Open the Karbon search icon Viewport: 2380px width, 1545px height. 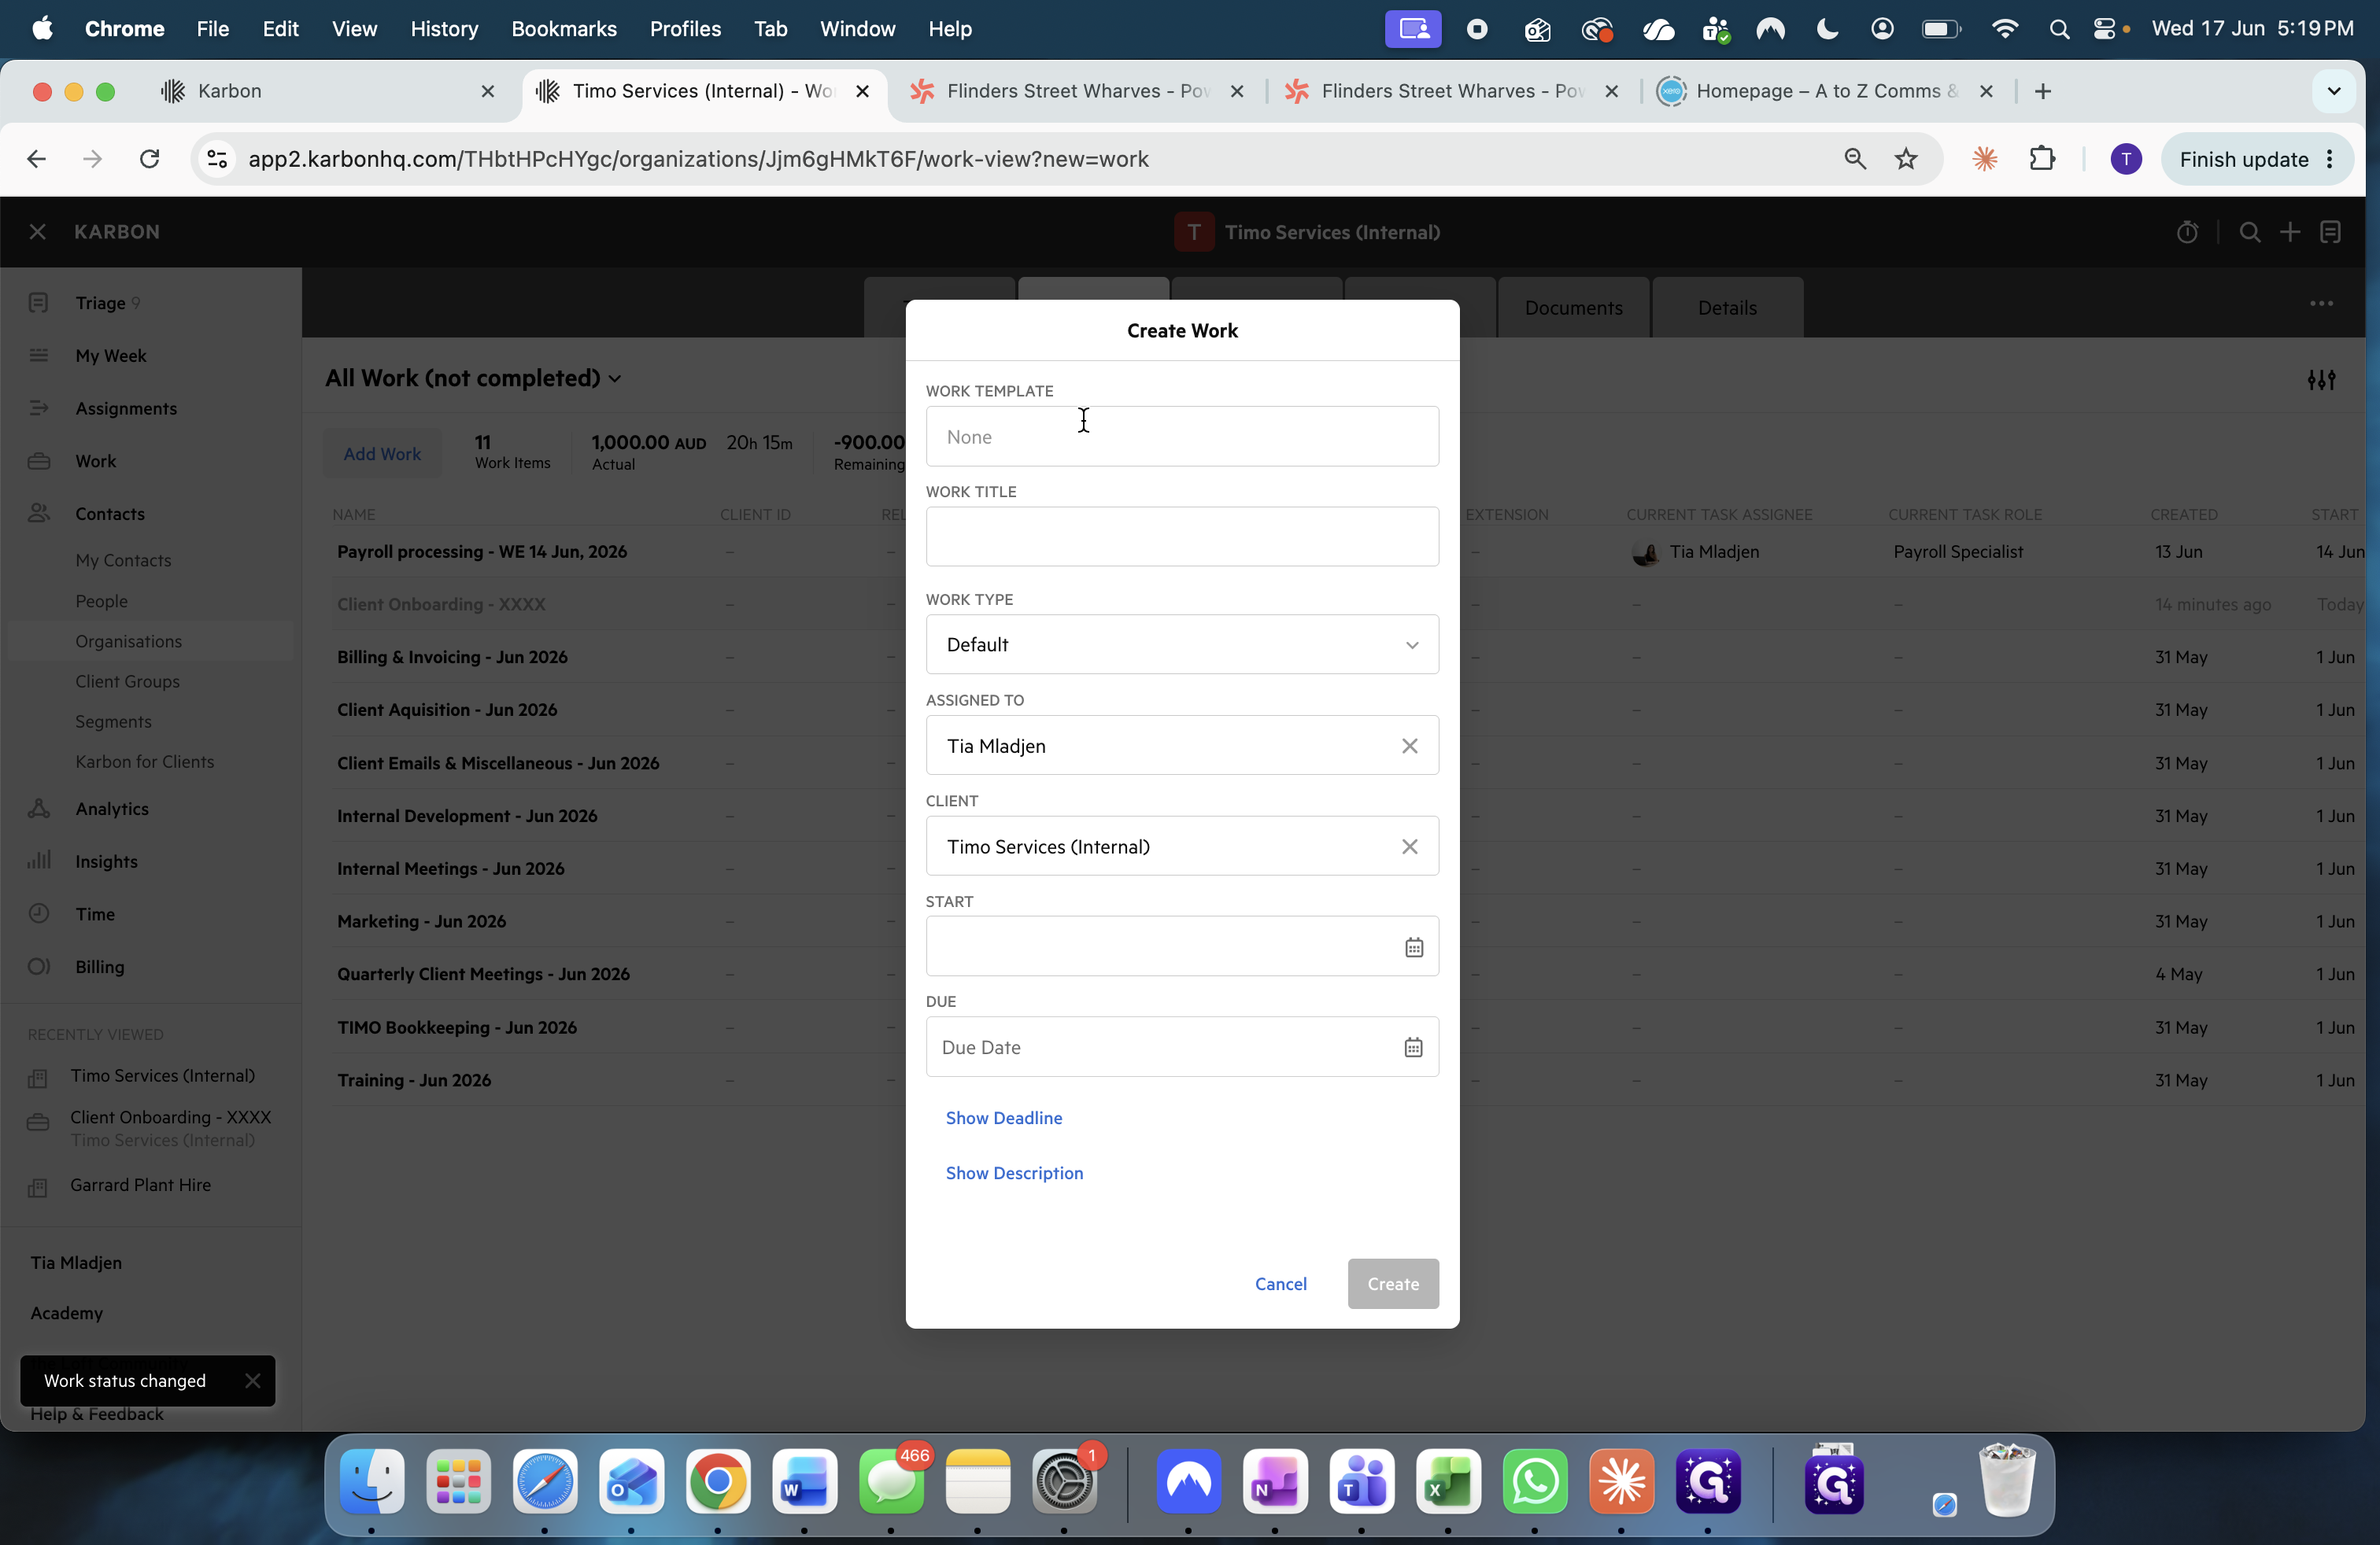tap(2249, 232)
